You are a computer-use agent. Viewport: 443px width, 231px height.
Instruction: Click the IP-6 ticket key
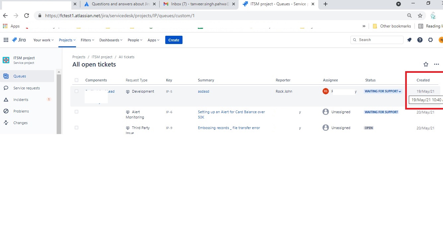tap(169, 112)
